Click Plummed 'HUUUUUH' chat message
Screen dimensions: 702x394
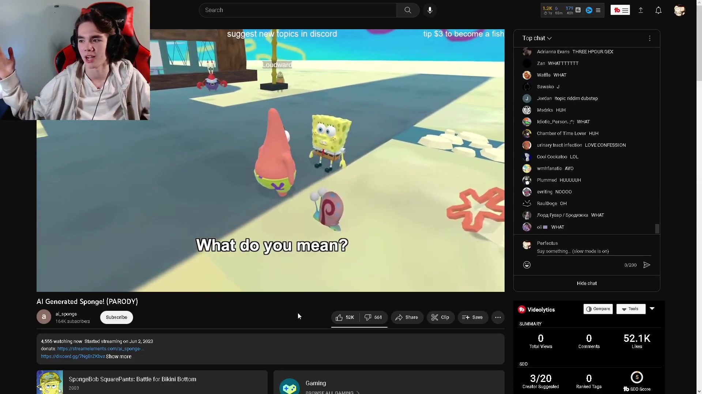(570, 180)
